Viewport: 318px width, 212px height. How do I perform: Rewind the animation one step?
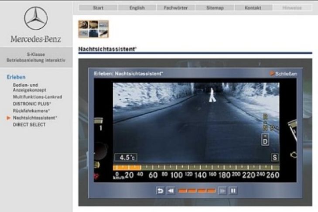171,191
